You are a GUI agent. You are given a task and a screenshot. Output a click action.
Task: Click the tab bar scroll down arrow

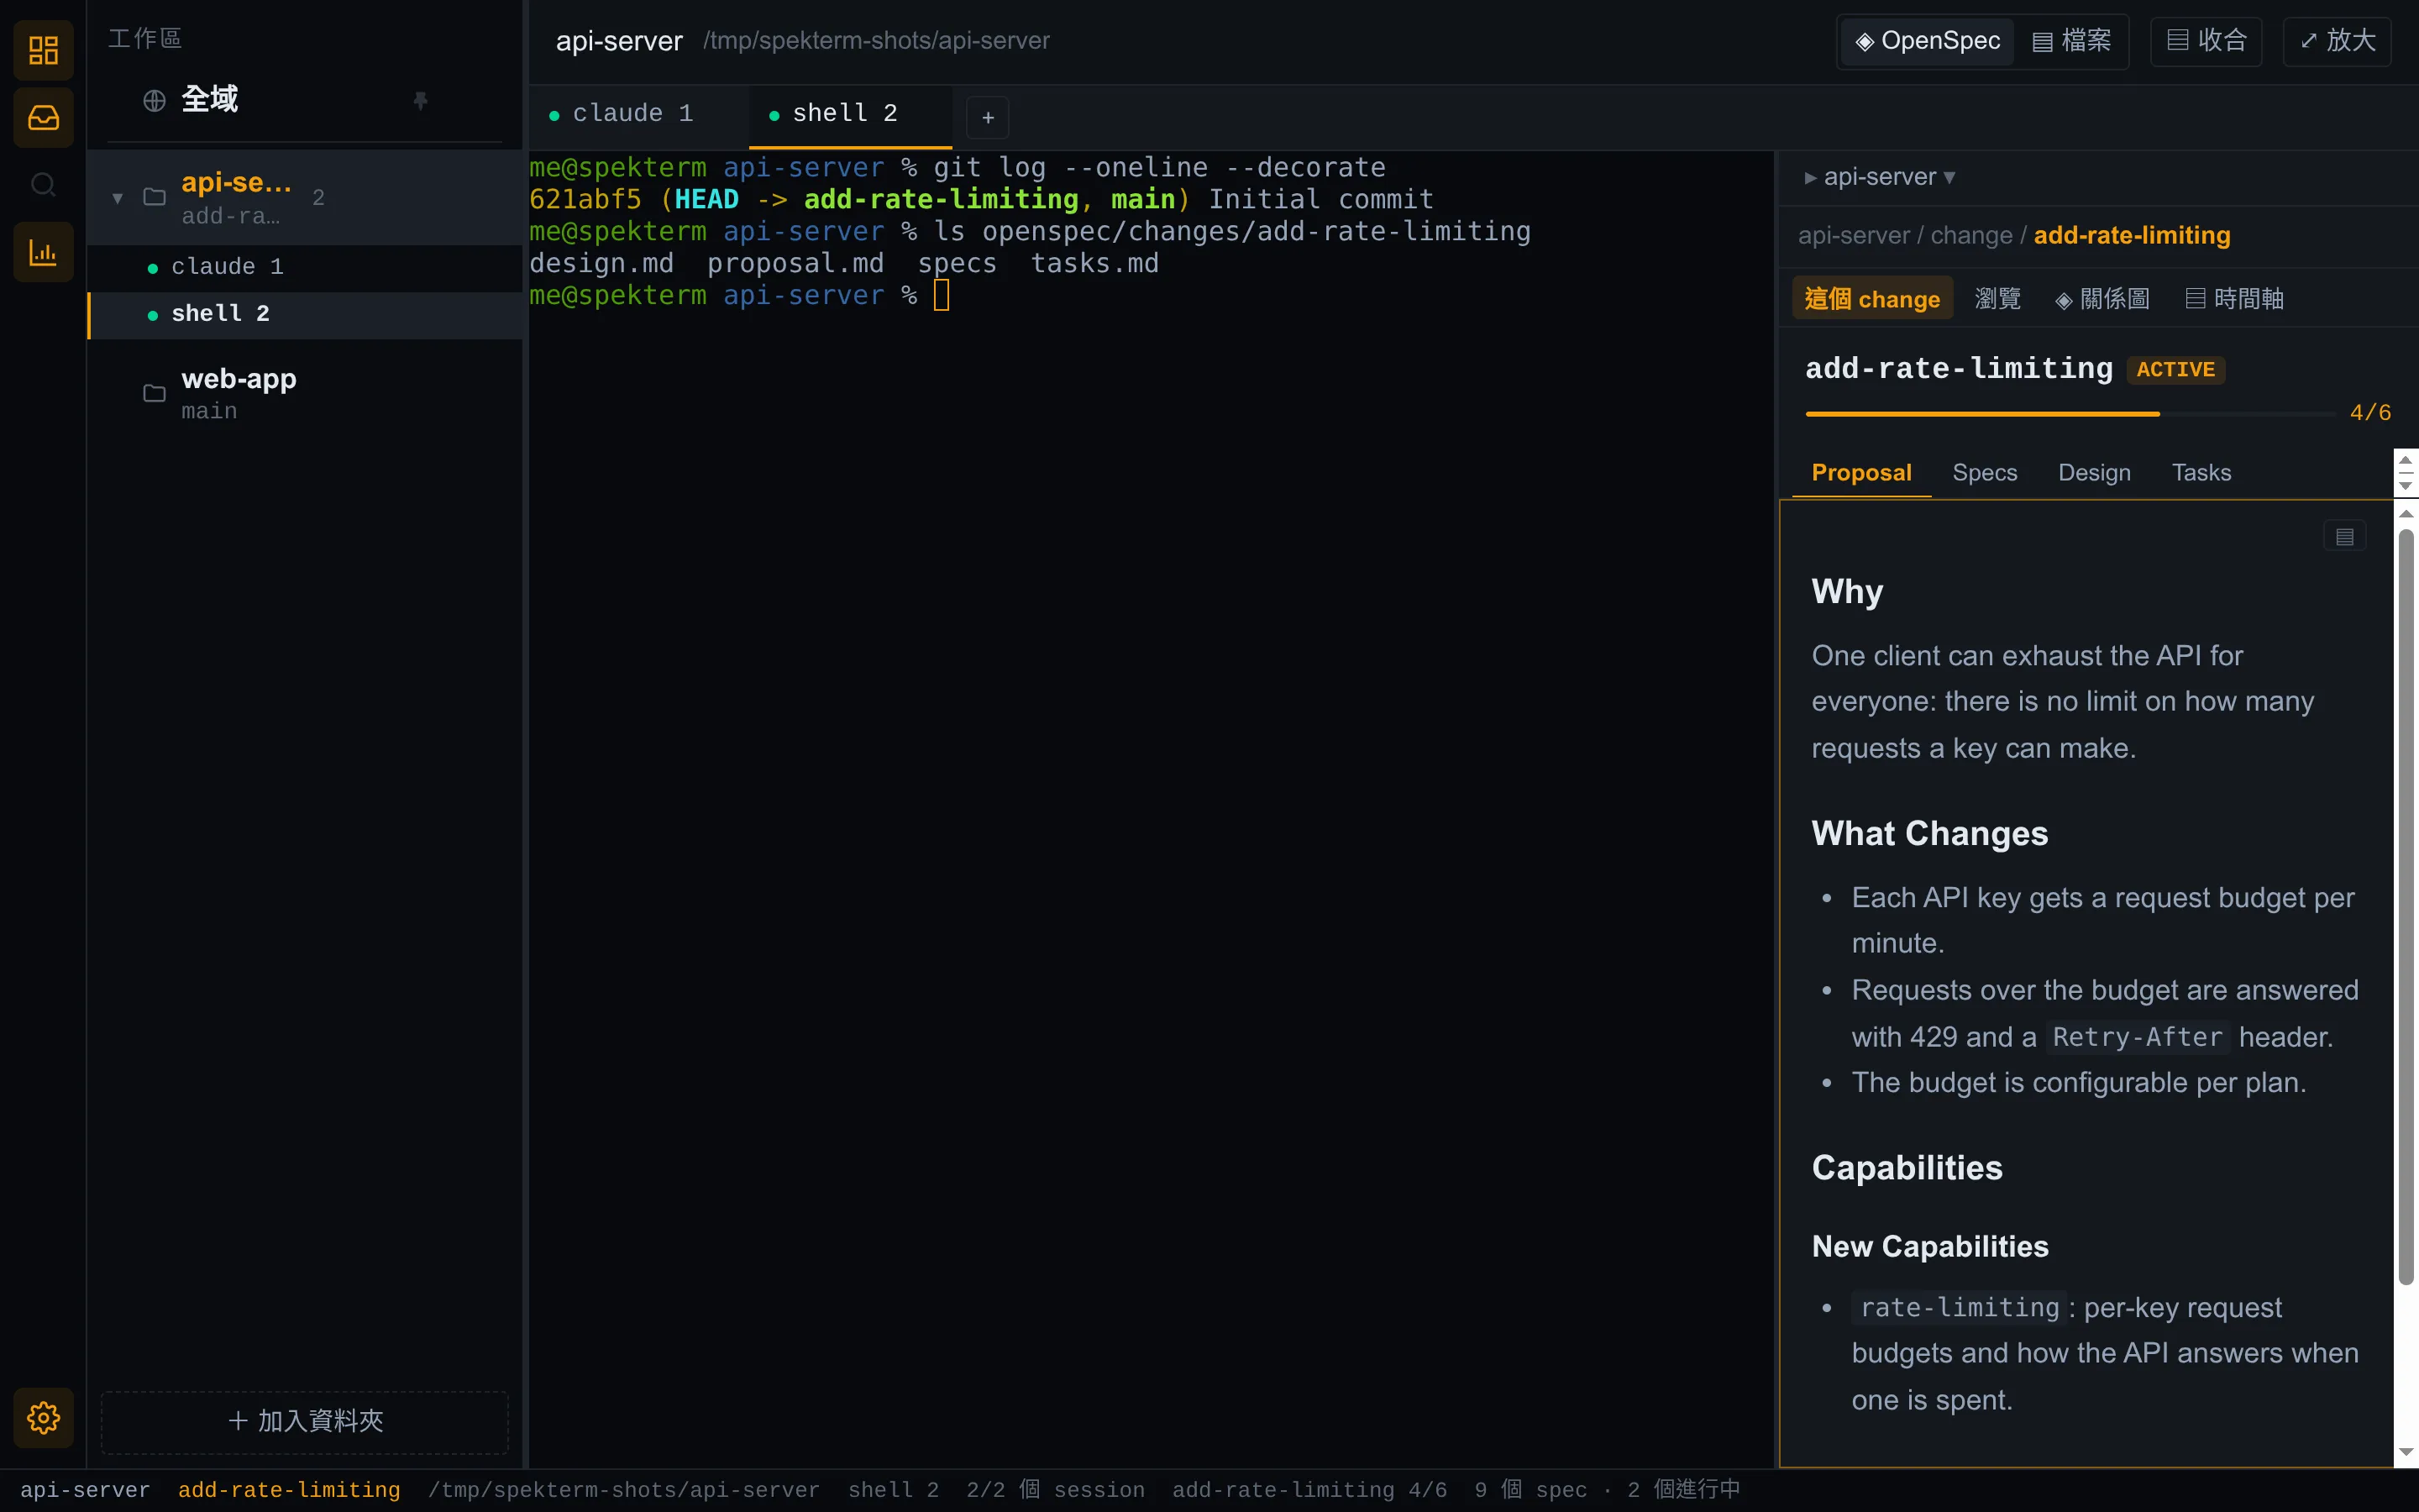2406,485
